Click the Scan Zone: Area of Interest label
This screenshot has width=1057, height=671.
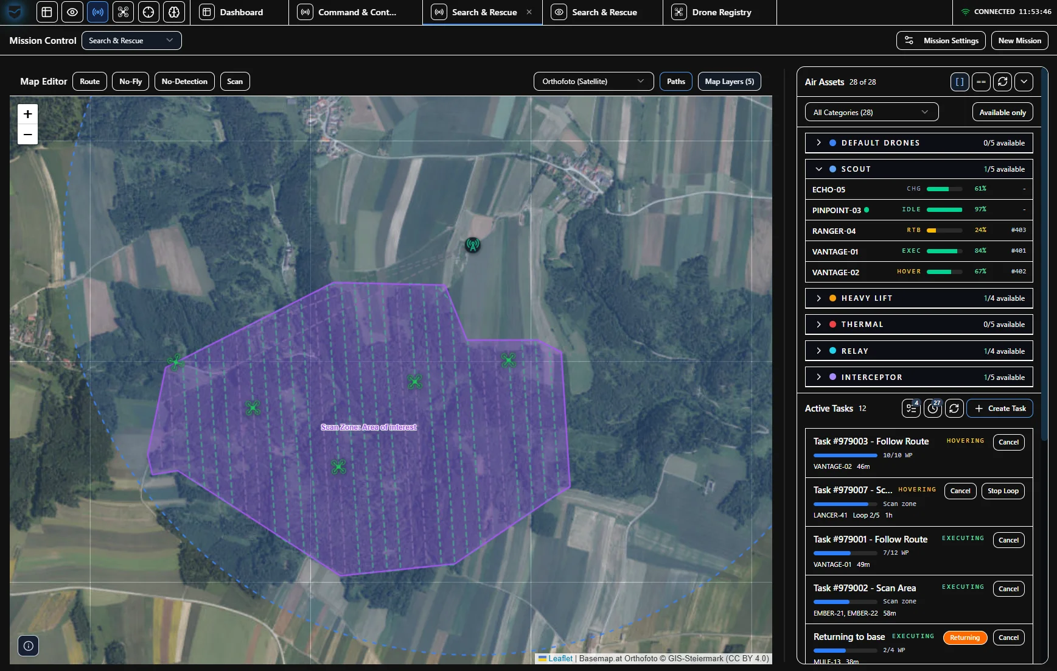[369, 427]
